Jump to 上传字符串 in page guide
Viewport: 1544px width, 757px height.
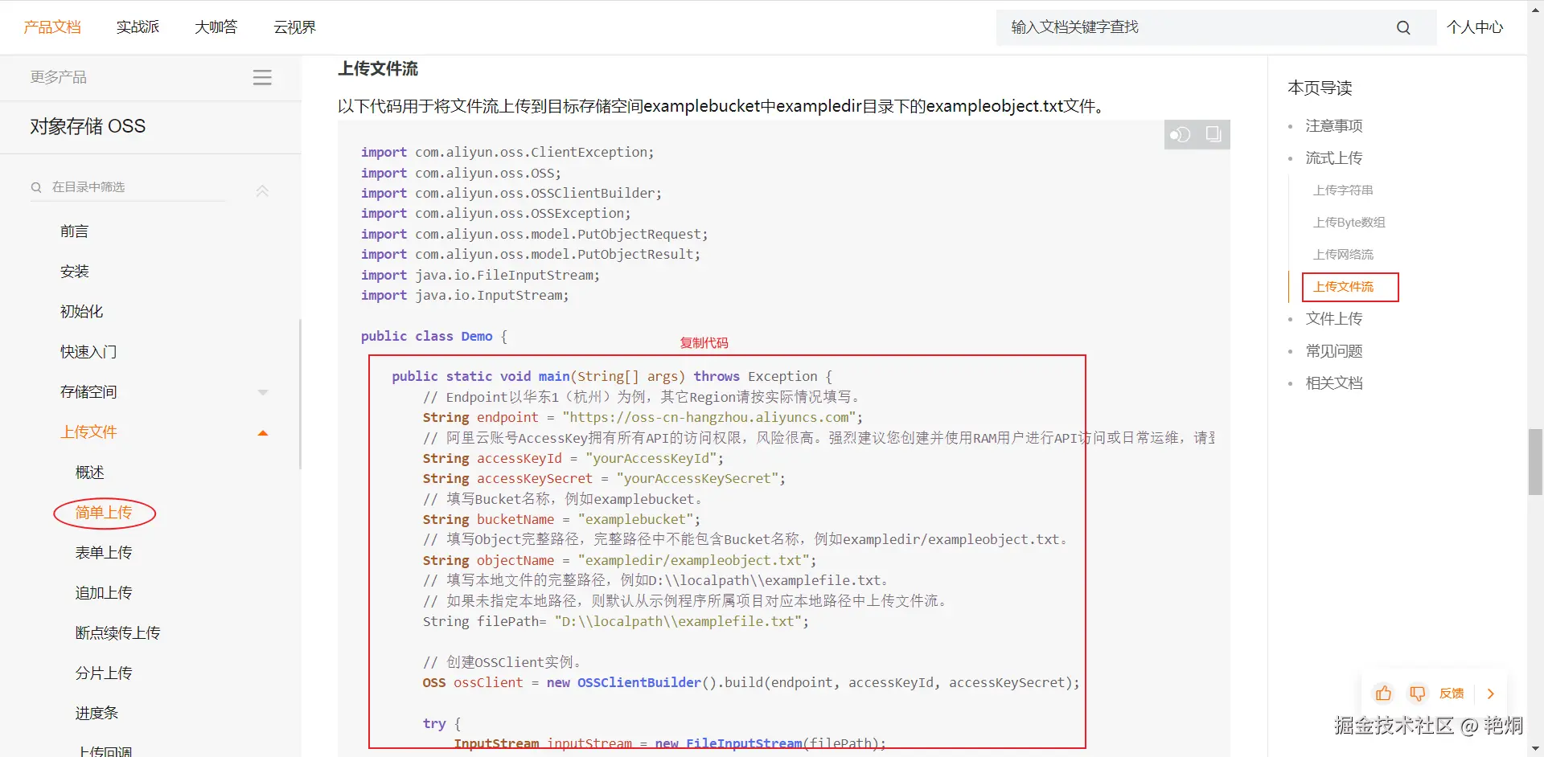pos(1343,190)
